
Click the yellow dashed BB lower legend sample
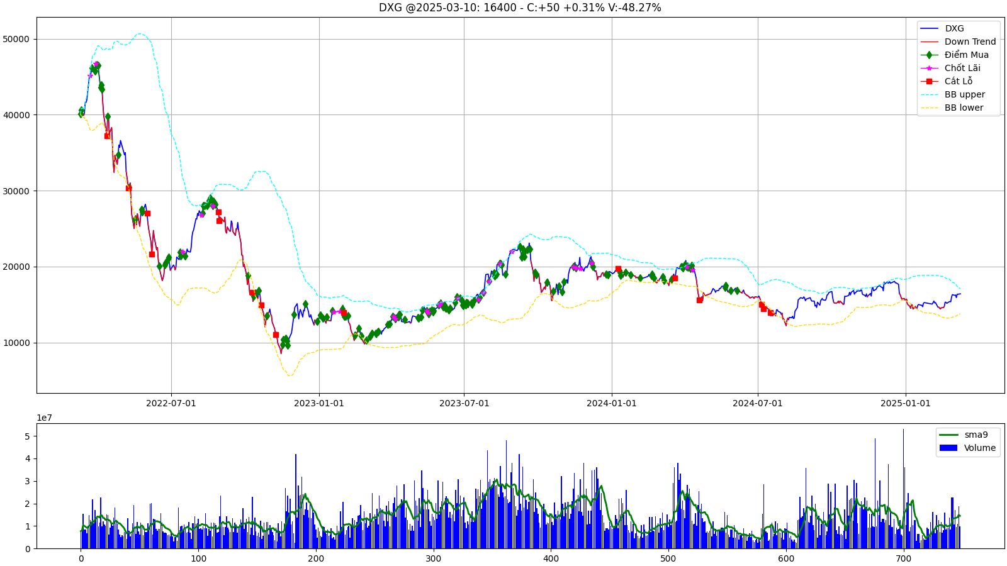point(929,108)
